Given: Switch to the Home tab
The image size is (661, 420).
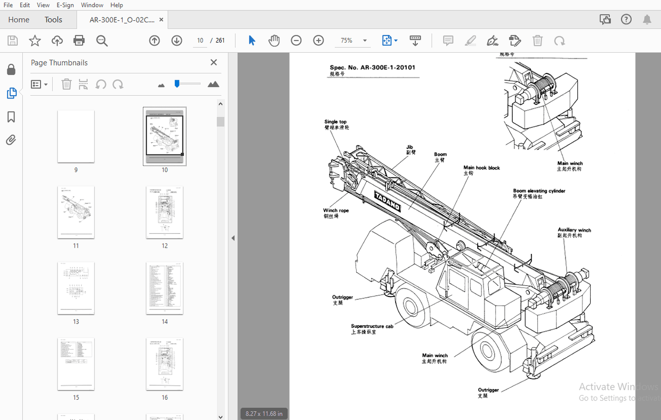Looking at the screenshot, I should [19, 19].
